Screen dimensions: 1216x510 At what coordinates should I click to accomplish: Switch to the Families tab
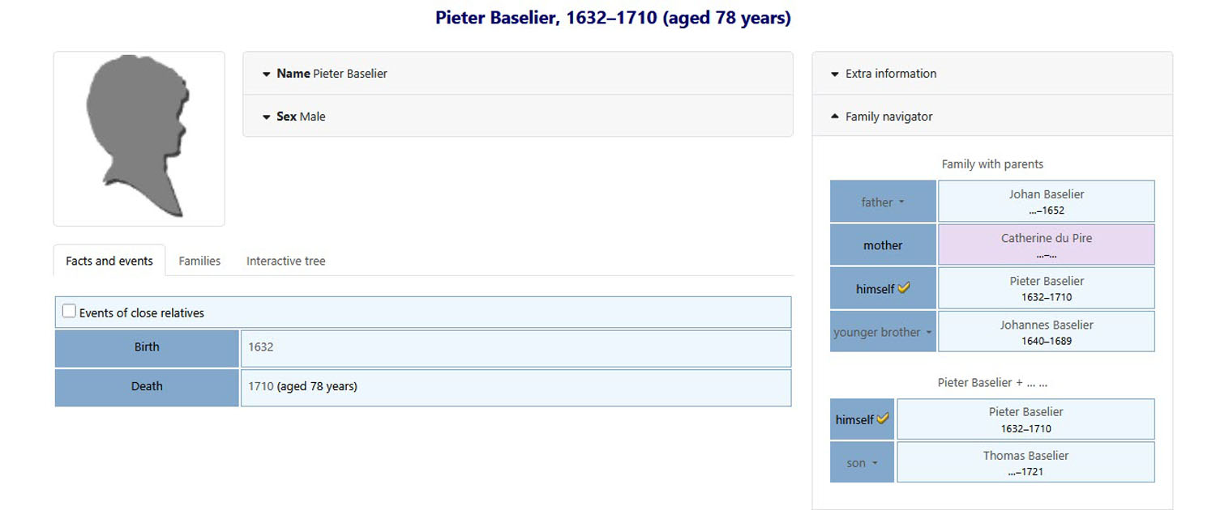click(x=199, y=261)
